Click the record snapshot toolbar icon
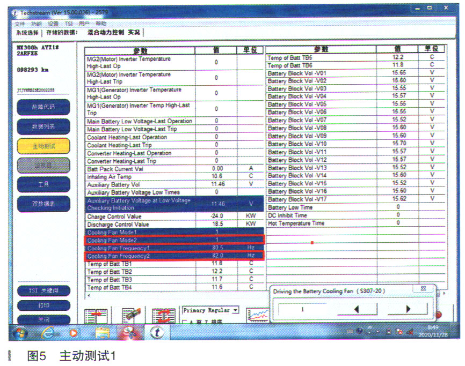Screen dimensions: 465x366 tap(132, 316)
